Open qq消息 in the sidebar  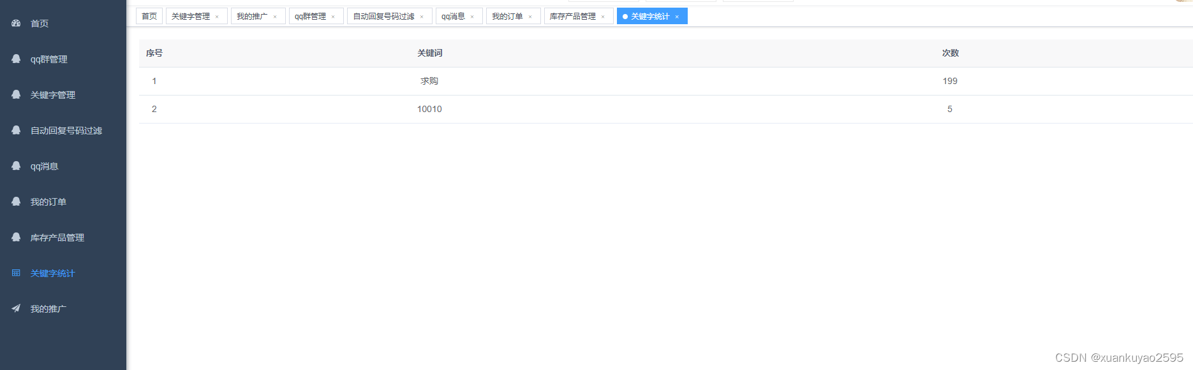[x=63, y=166]
